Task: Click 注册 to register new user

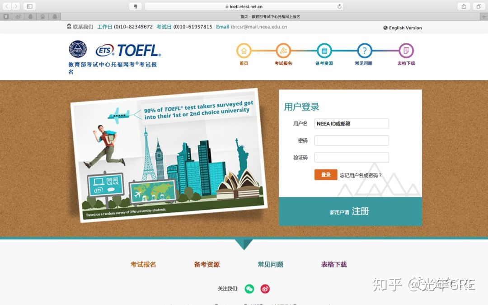Action: point(361,211)
